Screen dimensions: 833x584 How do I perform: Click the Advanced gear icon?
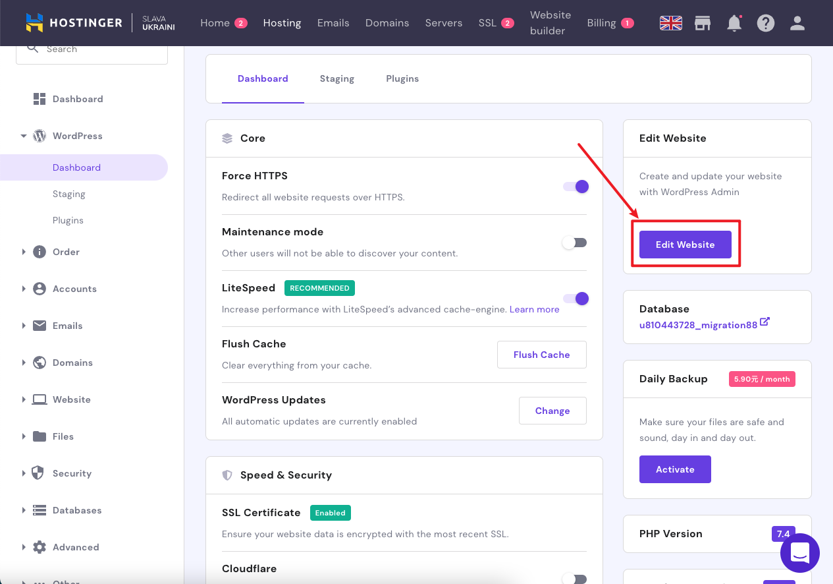pyautogui.click(x=40, y=547)
